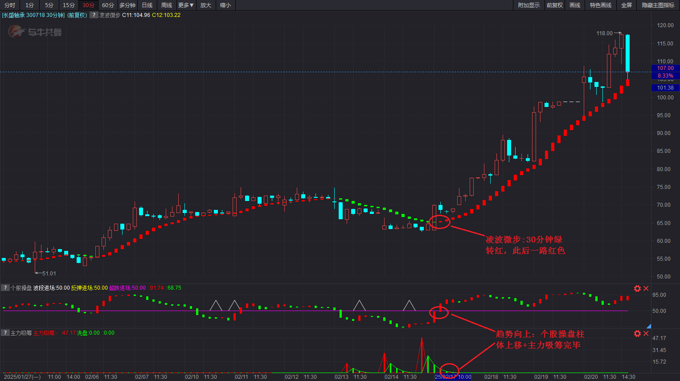
Task: Open settings gear of 个股操盘 panel
Action: click(637, 288)
